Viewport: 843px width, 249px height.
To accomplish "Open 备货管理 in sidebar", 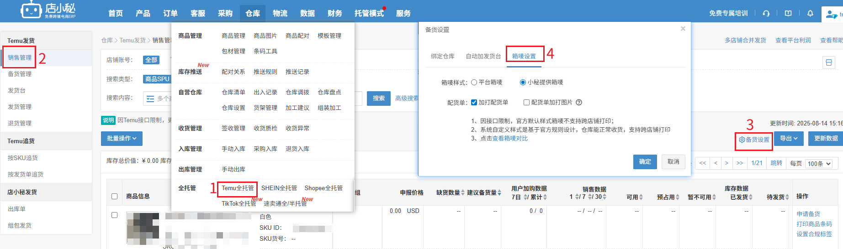I will coord(20,74).
